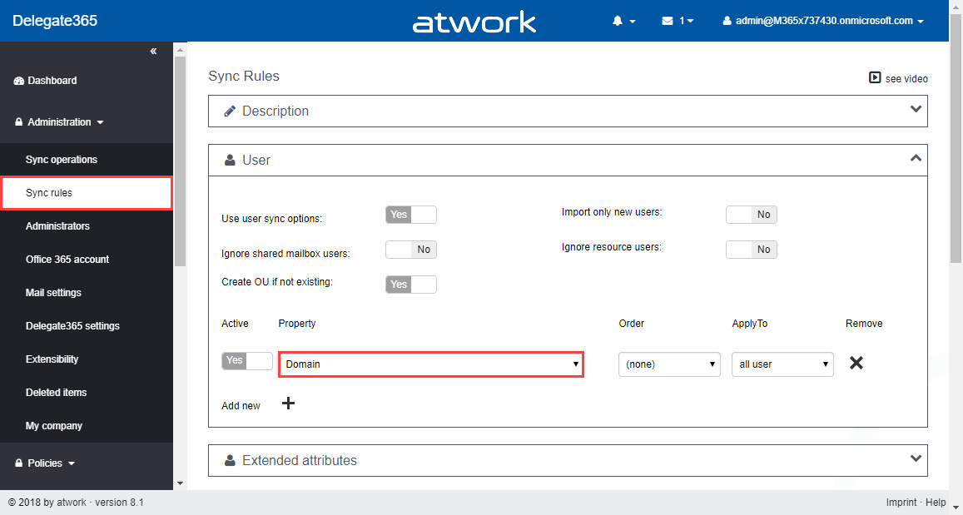Viewport: 963px width, 515px height.
Task: Collapse the sidebar with double-chevron icon
Action: (153, 52)
